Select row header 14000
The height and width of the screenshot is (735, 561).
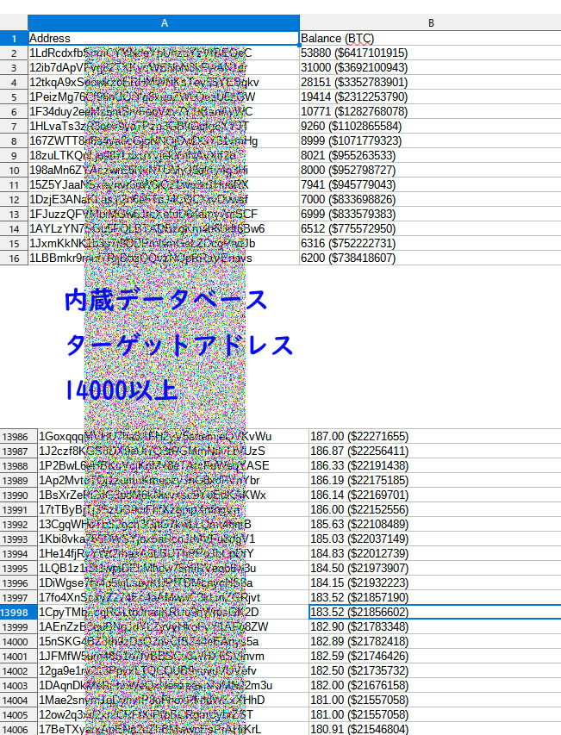(18, 641)
